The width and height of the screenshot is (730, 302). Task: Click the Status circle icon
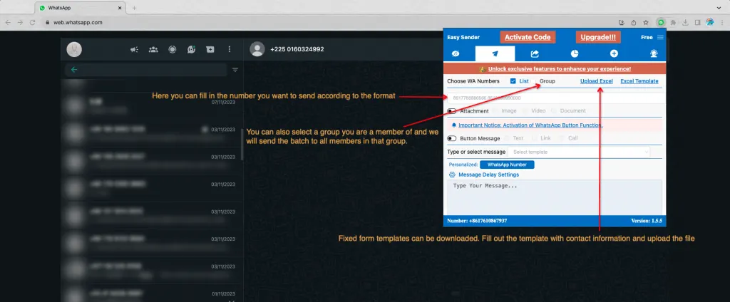click(172, 50)
